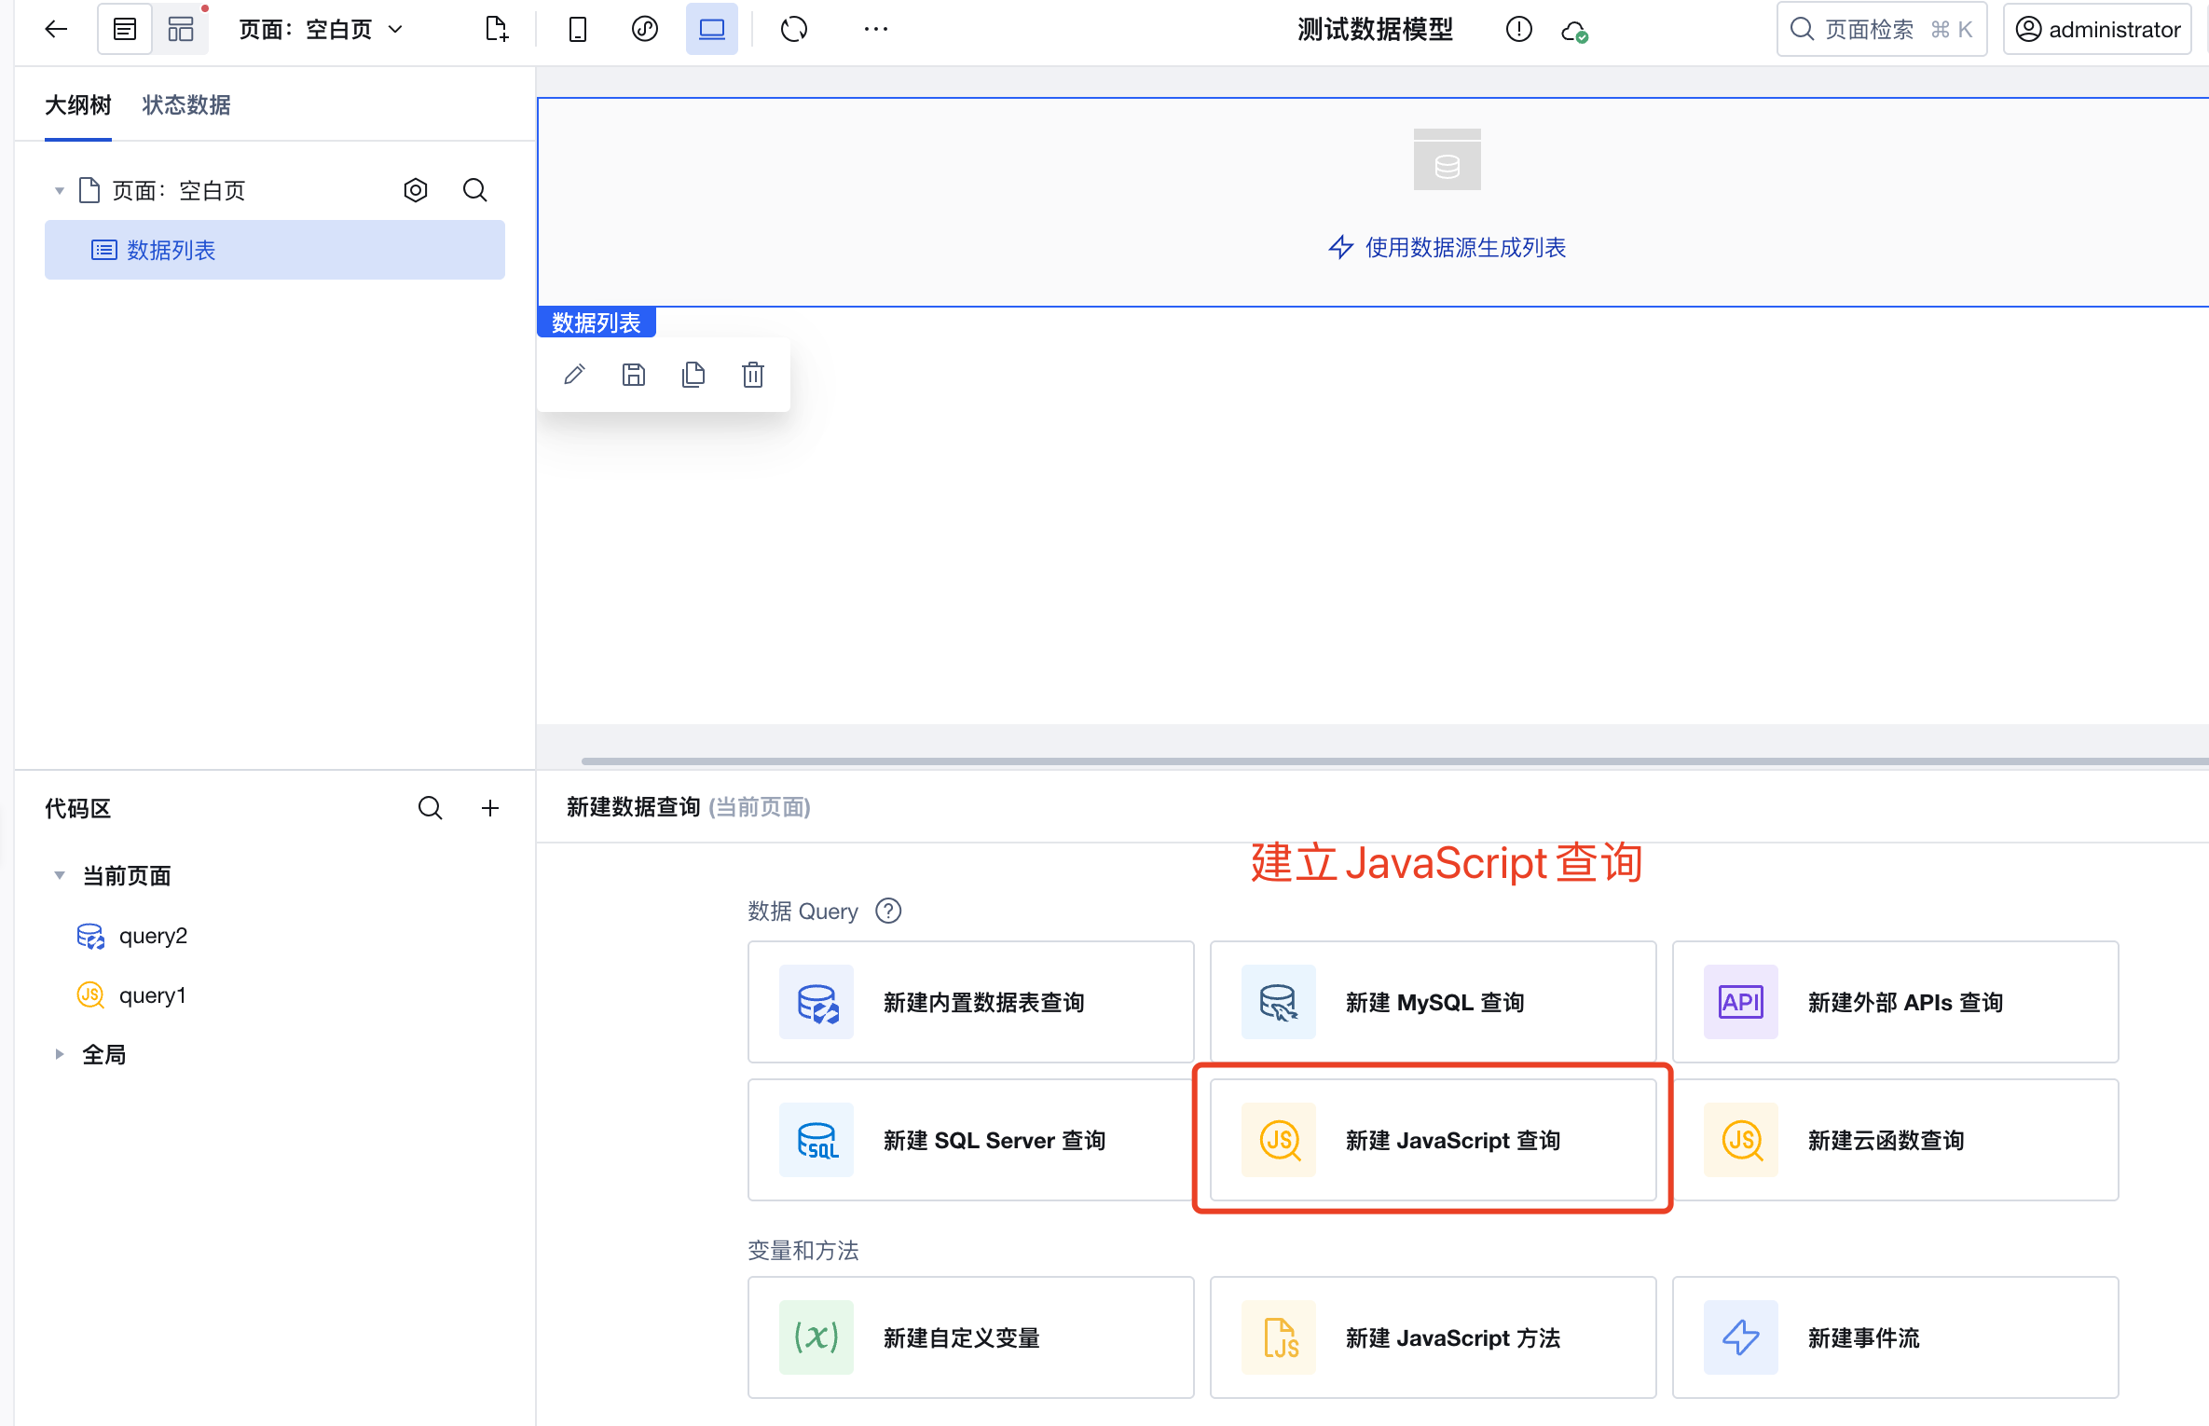Select desktop device preview mode
This screenshot has width=2209, height=1426.
coord(712,29)
